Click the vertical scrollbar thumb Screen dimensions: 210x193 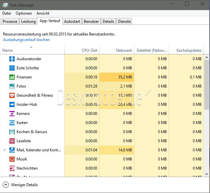point(206,85)
